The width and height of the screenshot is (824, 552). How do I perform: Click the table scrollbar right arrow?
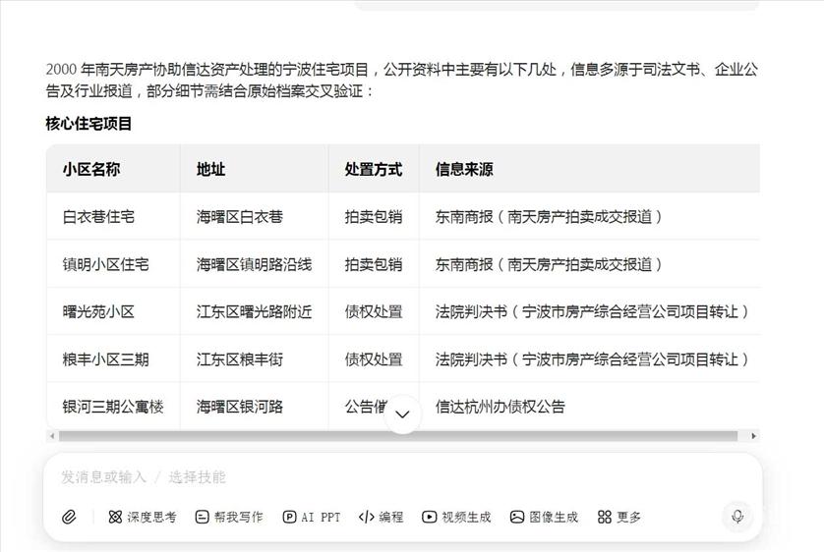tap(754, 436)
